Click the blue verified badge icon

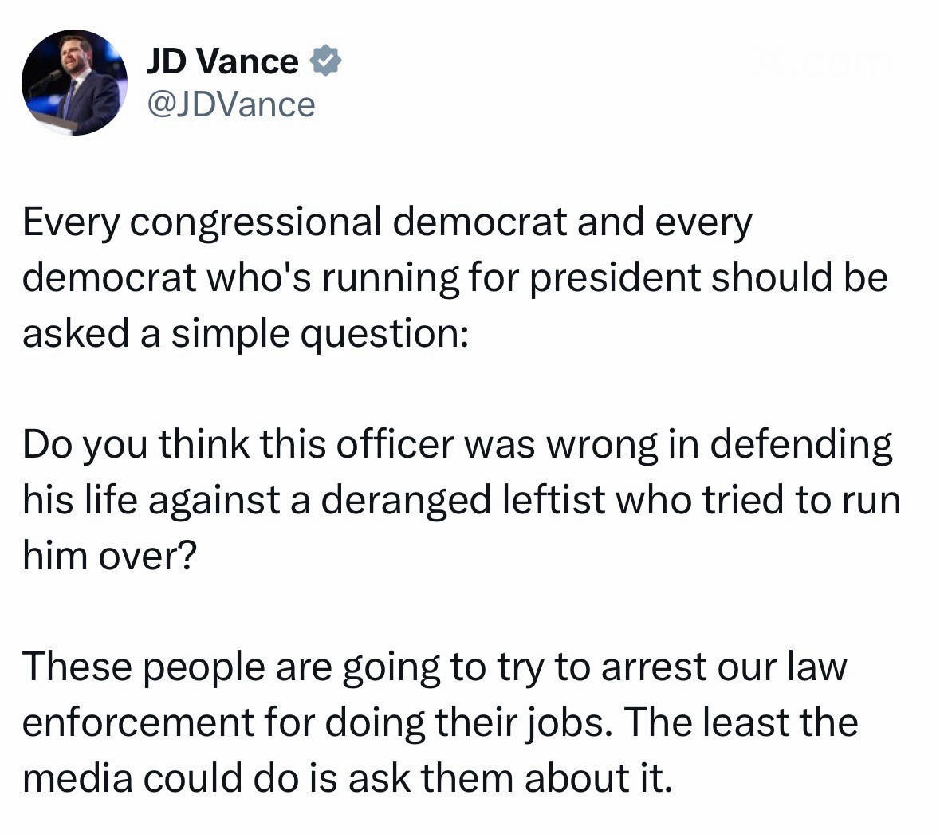(324, 61)
